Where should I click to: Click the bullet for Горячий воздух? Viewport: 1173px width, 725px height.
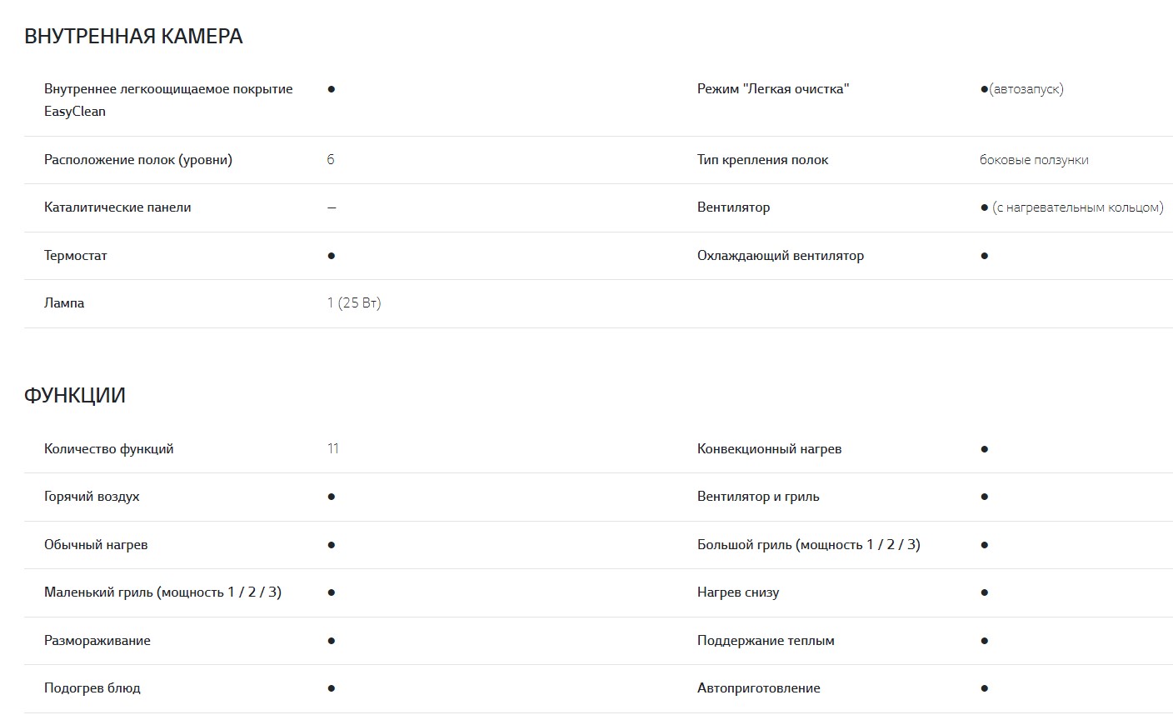point(332,497)
